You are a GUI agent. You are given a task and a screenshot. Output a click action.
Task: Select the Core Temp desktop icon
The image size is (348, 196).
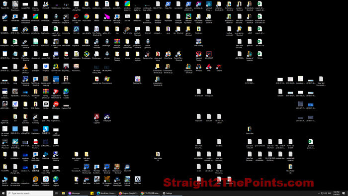tap(168, 55)
